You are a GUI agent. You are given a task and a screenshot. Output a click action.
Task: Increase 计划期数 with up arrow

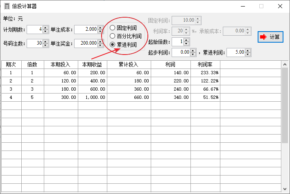45,27
